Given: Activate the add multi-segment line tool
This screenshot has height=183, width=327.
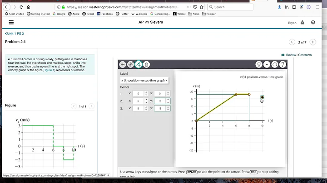Looking at the screenshot, I should 139,64.
